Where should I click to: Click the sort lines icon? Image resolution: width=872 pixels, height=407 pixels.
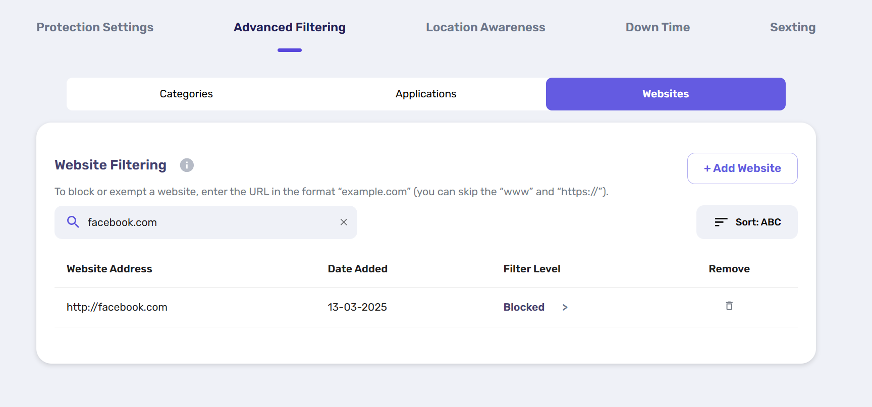click(x=721, y=222)
